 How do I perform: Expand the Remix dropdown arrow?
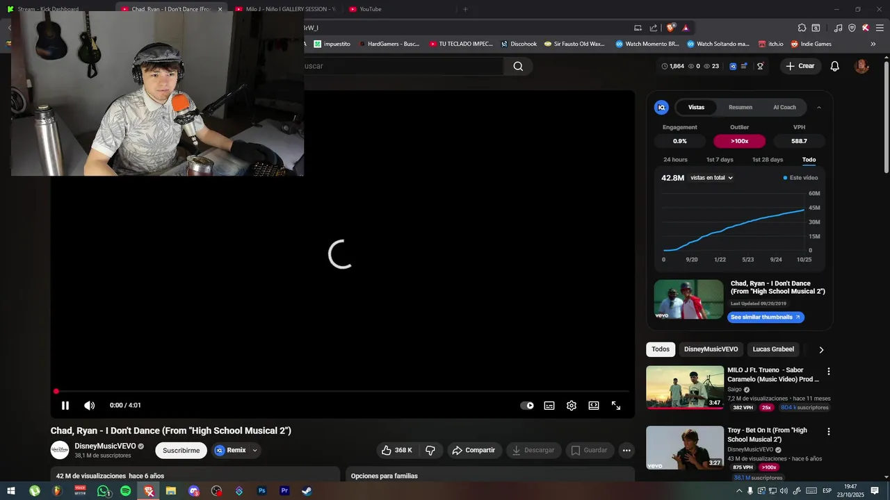254,451
